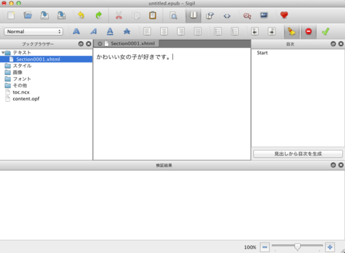
Task: Click in the editor text area
Action: pos(172,104)
